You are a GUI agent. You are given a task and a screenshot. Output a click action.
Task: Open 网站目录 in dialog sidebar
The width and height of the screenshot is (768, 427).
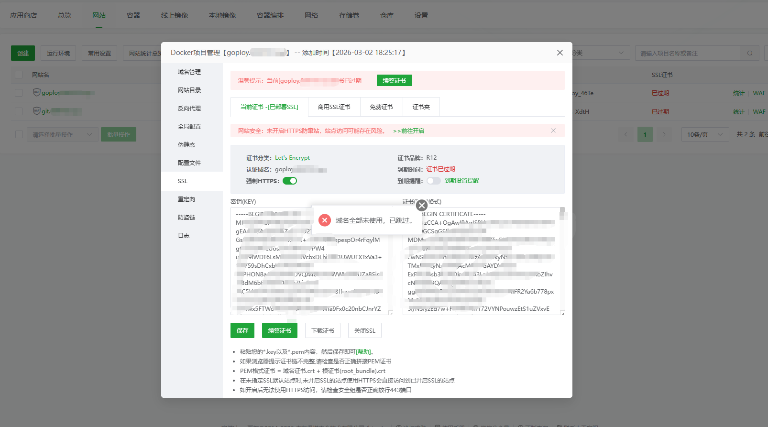coord(192,90)
